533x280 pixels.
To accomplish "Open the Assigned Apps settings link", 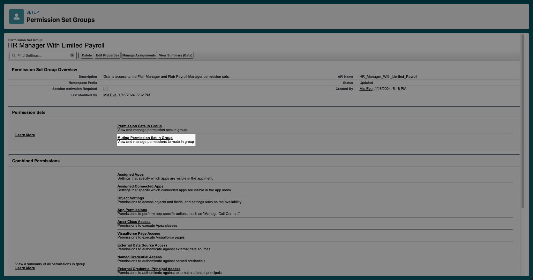I will [x=131, y=174].
